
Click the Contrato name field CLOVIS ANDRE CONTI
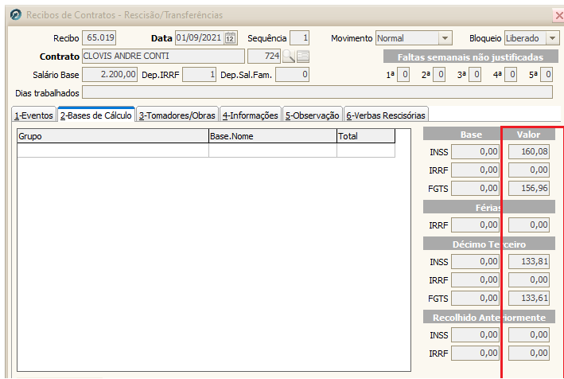[x=163, y=57]
